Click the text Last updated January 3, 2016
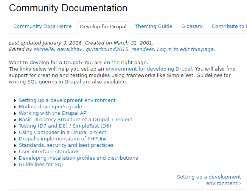Viewport: 247px width, 191px height. (x=46, y=43)
